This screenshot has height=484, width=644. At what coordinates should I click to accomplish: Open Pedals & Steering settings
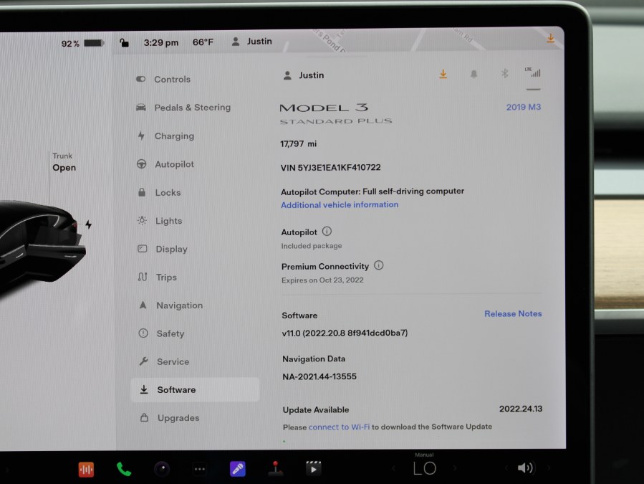183,108
